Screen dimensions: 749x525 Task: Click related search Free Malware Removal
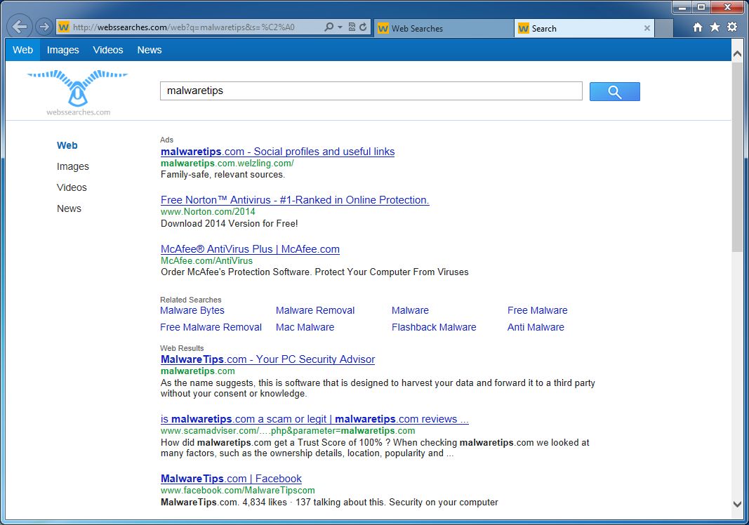pyautogui.click(x=211, y=327)
